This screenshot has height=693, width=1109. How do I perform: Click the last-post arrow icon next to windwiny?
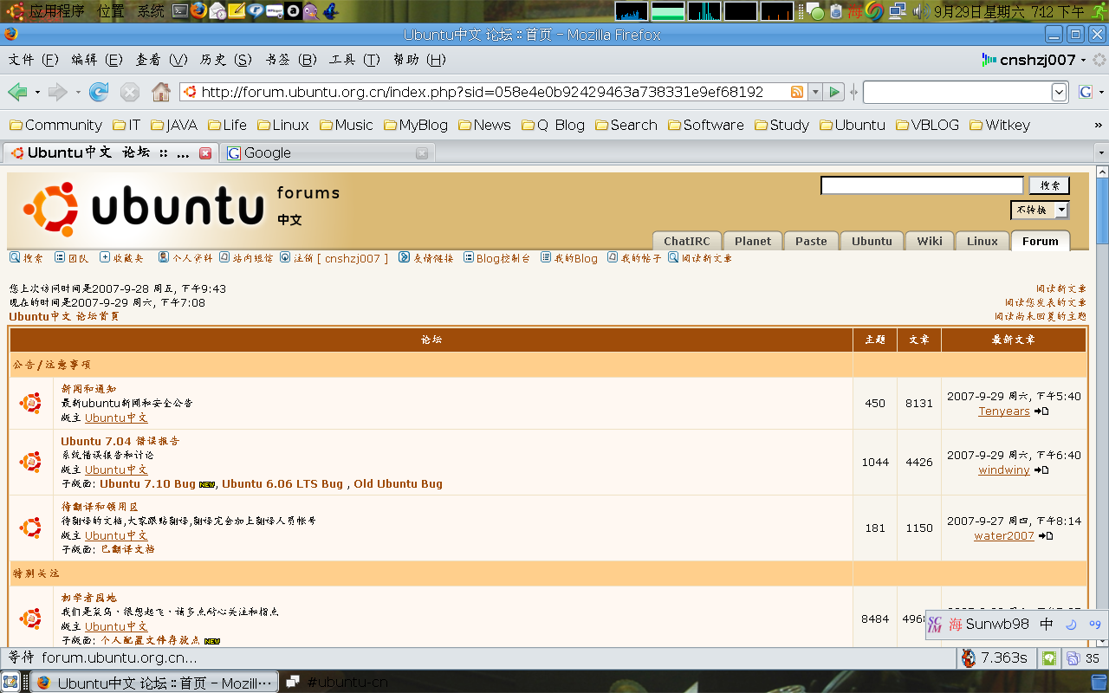pos(1041,470)
